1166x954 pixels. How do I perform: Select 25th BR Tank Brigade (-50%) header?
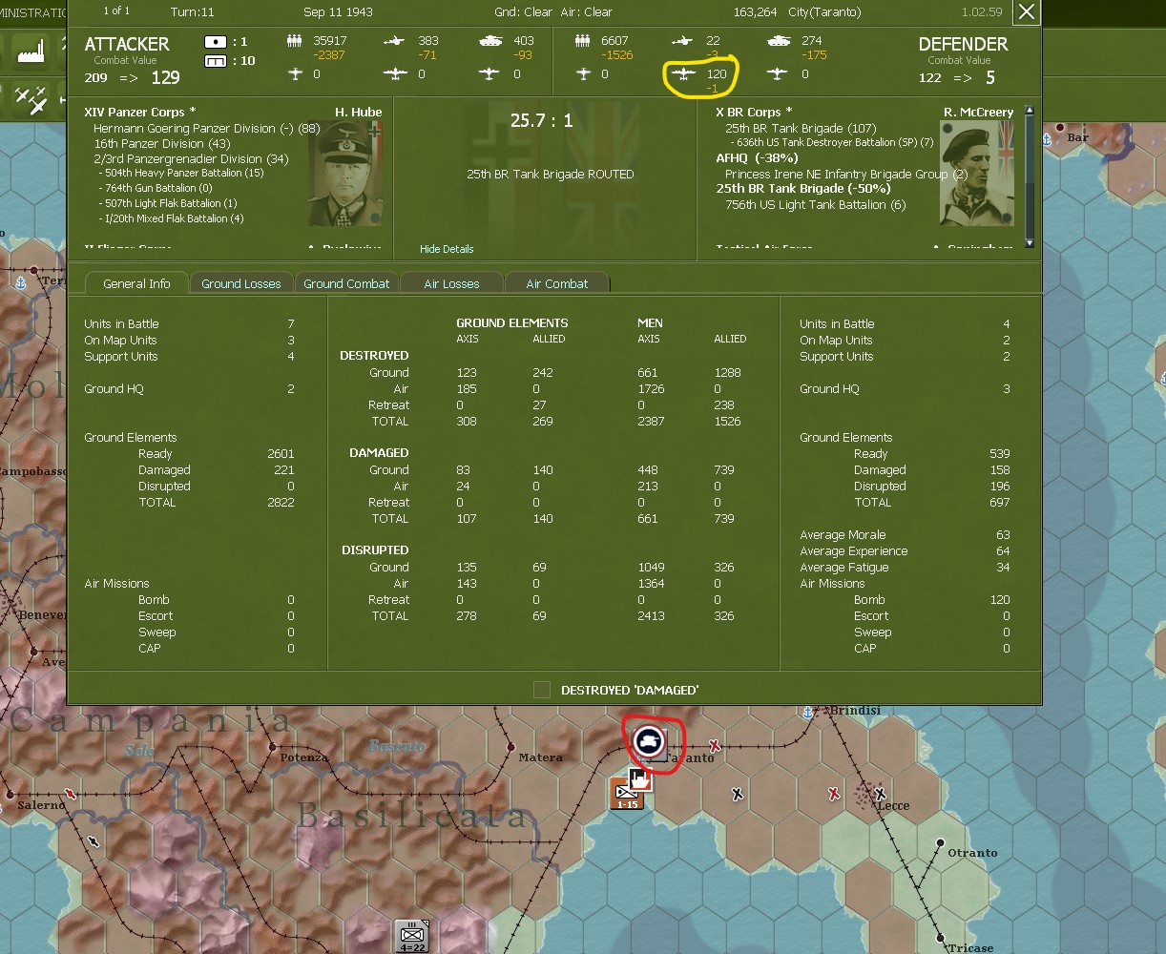(803, 189)
